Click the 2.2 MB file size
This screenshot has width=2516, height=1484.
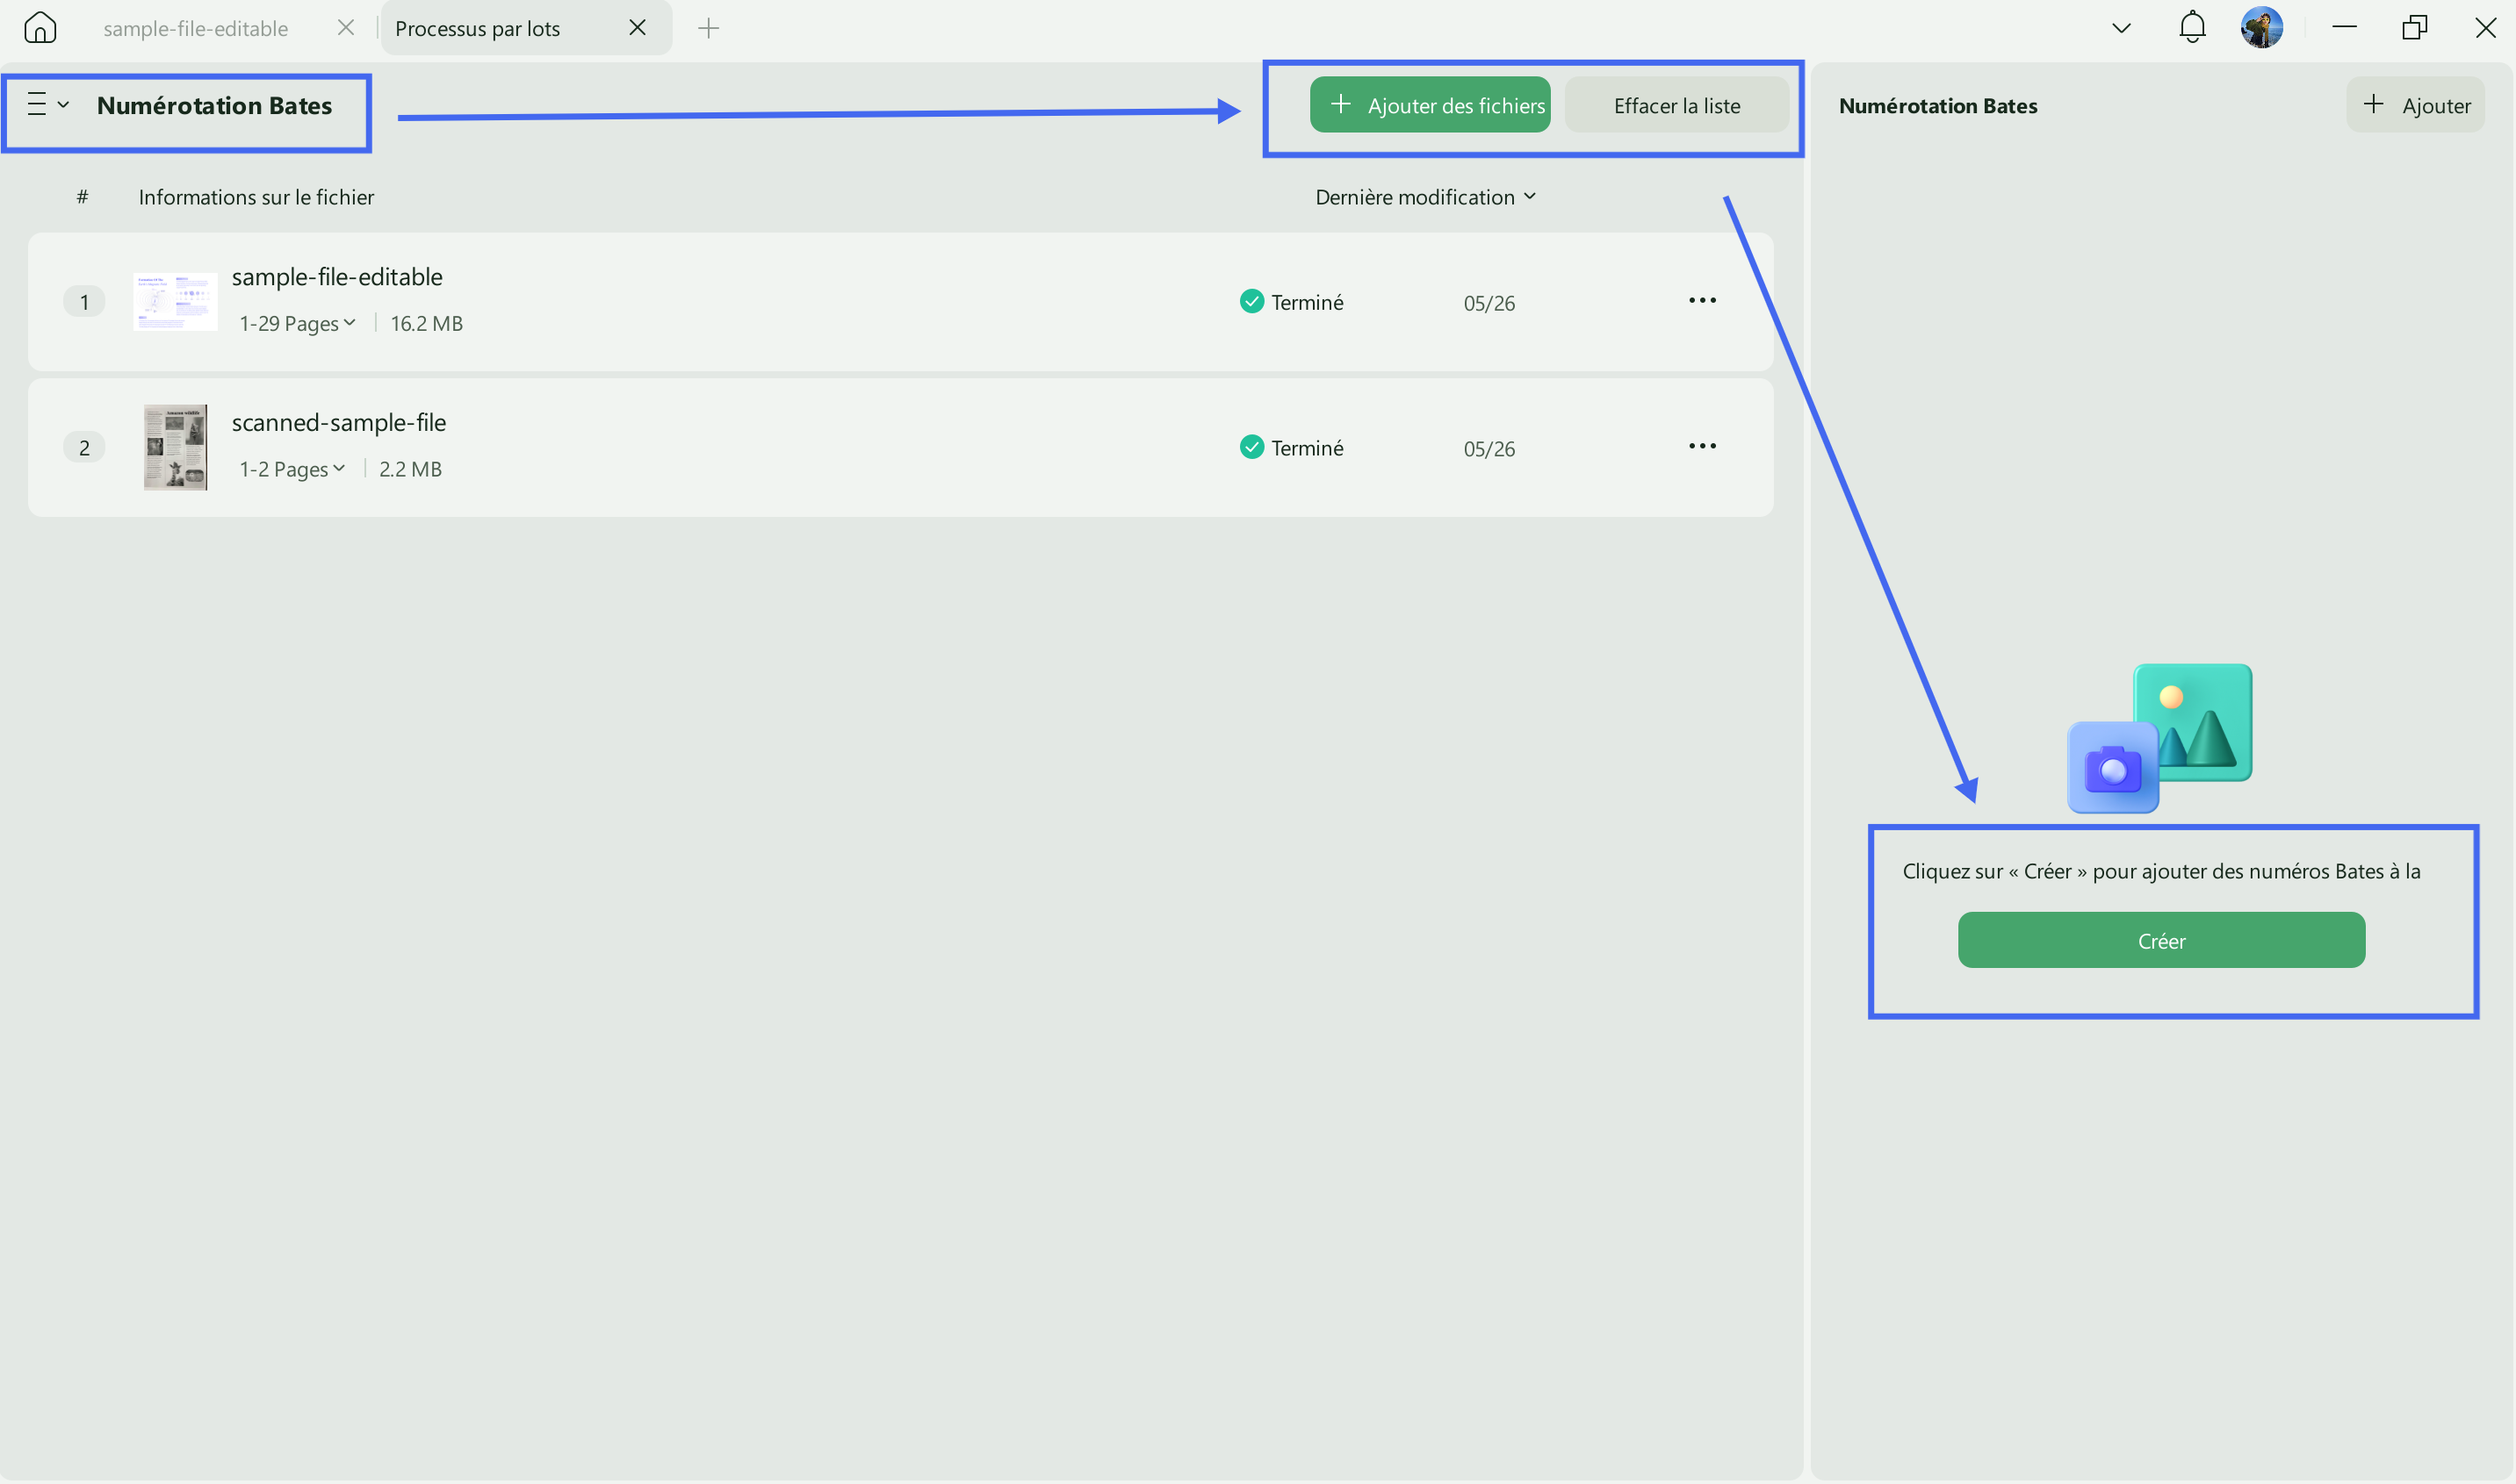coord(410,469)
